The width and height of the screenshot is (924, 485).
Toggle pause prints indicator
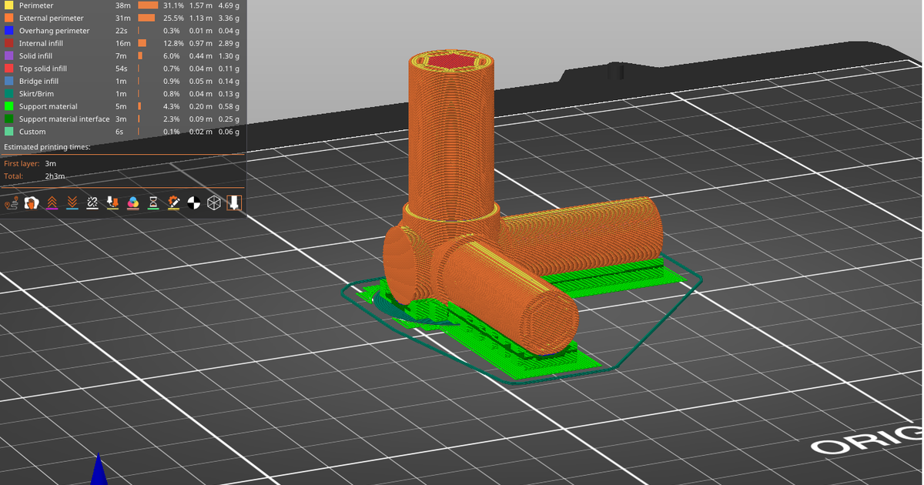point(153,203)
